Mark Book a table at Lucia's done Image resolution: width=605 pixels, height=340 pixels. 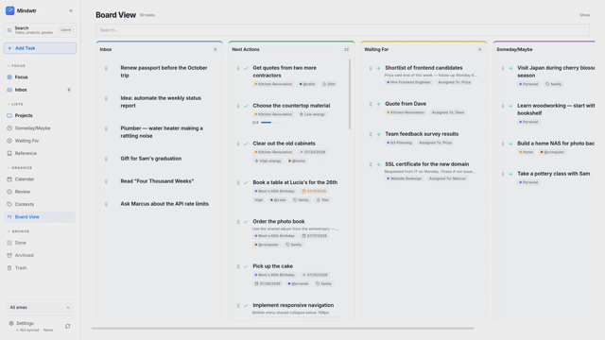[x=246, y=182]
